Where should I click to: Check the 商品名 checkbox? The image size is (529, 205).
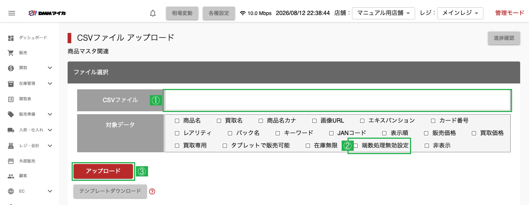tap(177, 121)
